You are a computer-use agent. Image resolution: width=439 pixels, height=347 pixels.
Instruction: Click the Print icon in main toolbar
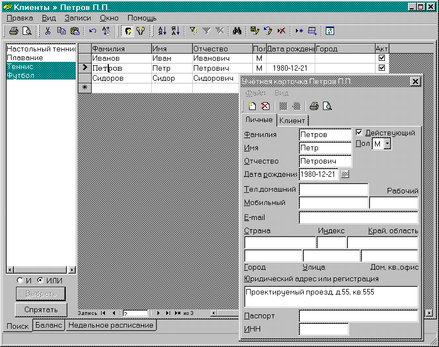[13, 31]
